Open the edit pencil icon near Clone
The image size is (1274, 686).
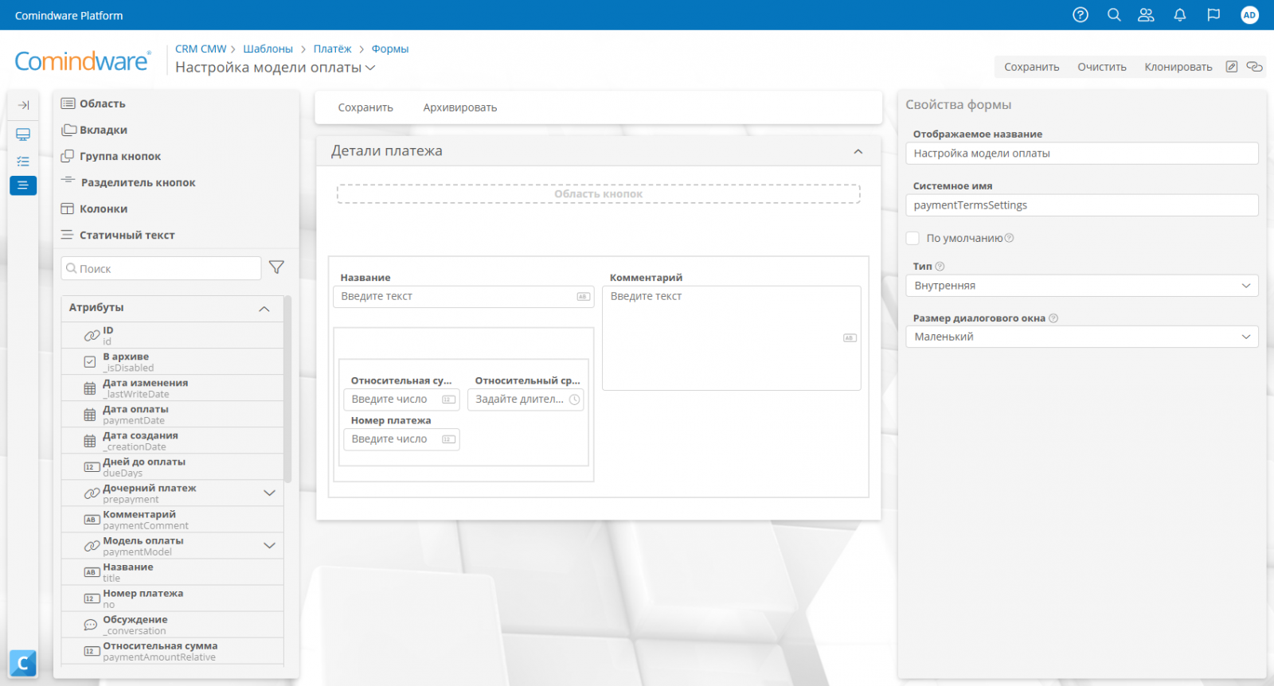[x=1232, y=67]
